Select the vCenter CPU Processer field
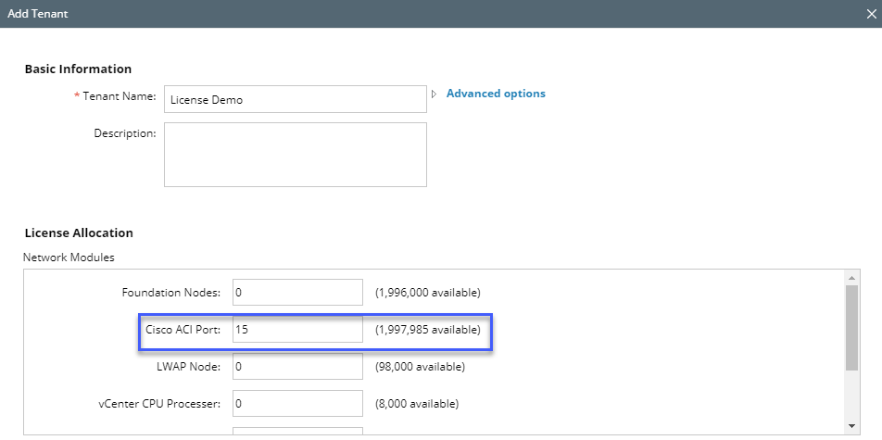Screen dimensions: 882x440 pyautogui.click(x=297, y=404)
